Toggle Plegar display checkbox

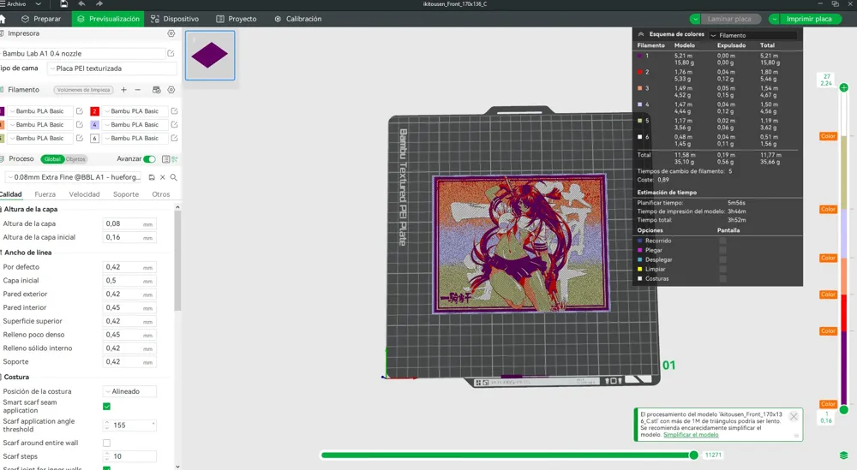[722, 250]
